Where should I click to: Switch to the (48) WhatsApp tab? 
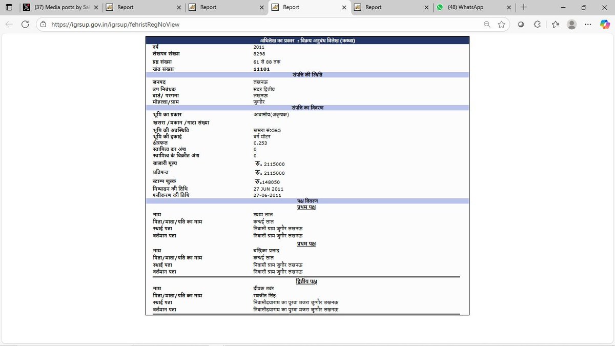click(474, 7)
